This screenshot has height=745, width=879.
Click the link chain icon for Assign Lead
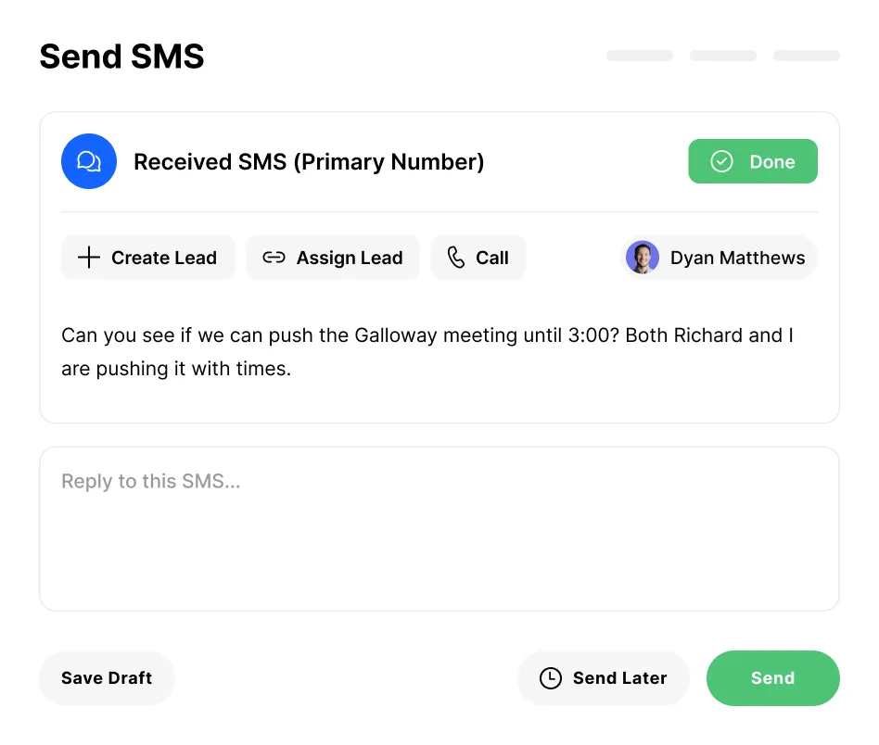[274, 258]
